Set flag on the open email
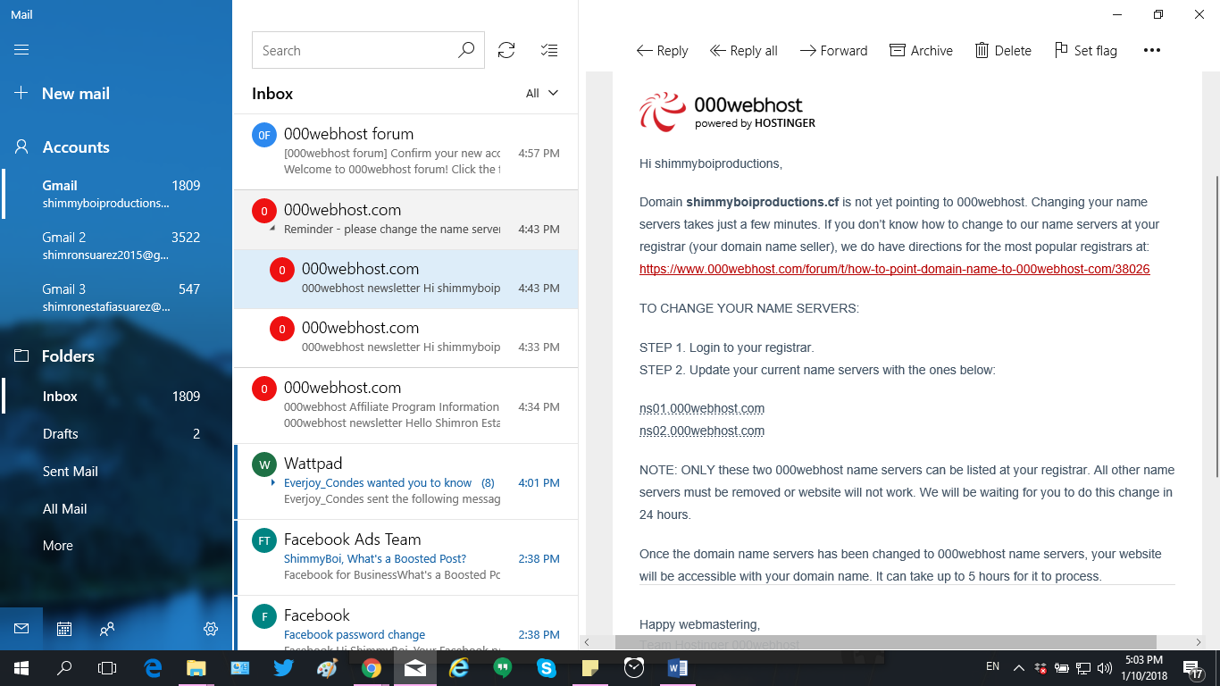The height and width of the screenshot is (686, 1220). [x=1085, y=50]
